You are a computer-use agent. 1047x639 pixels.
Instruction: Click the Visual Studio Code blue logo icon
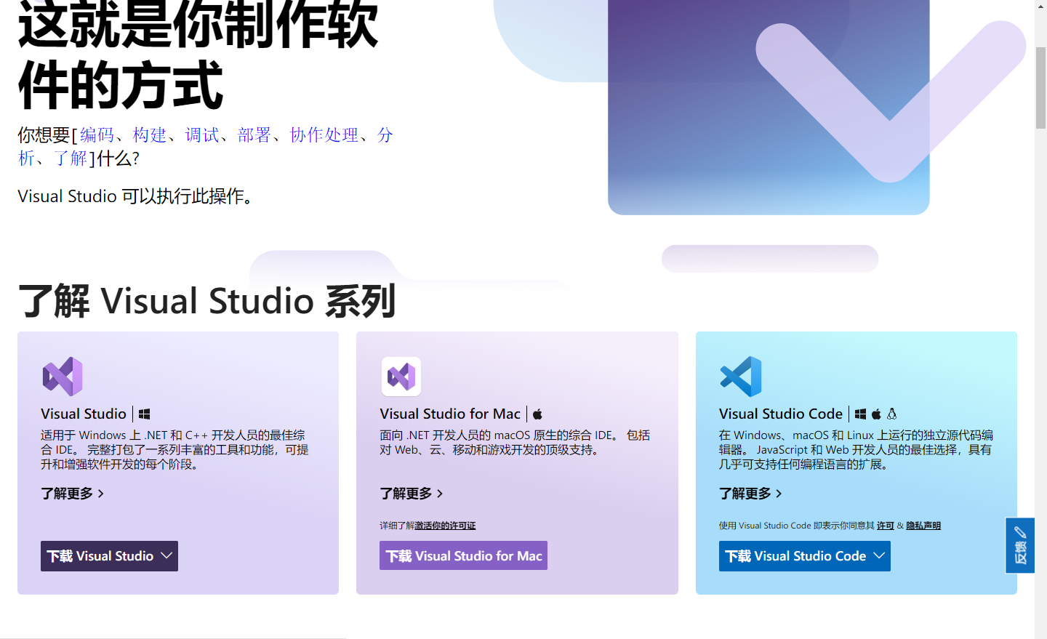[x=740, y=377]
